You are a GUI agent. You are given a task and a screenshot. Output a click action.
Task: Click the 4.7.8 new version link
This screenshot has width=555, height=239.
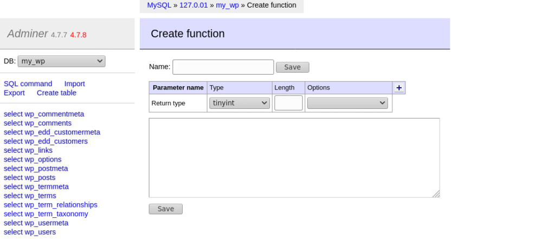coord(78,35)
